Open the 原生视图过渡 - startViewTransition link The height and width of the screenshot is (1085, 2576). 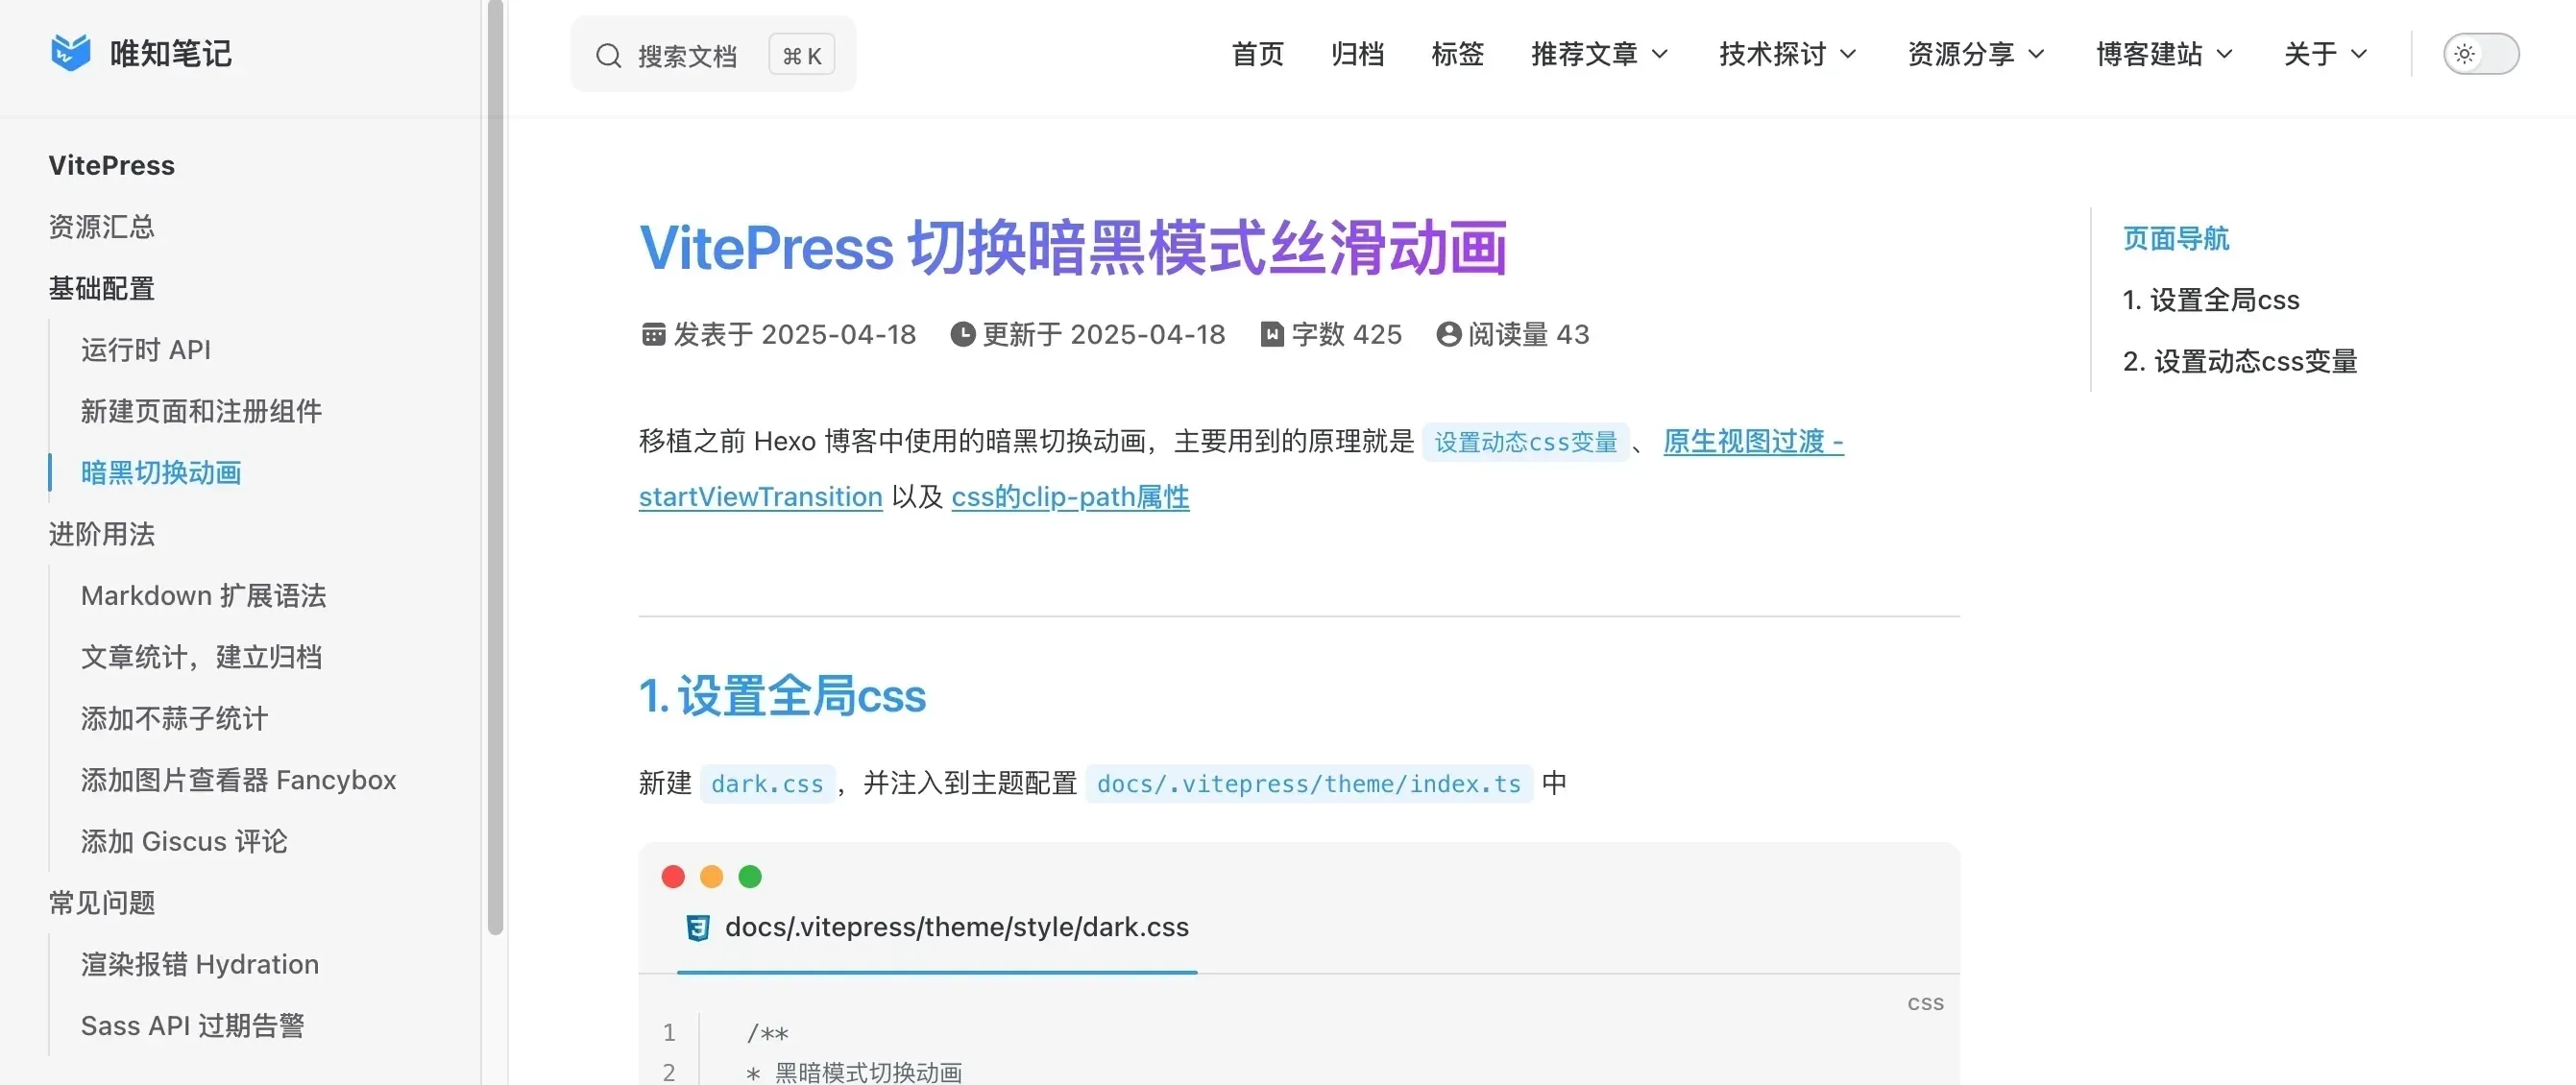coord(1753,441)
